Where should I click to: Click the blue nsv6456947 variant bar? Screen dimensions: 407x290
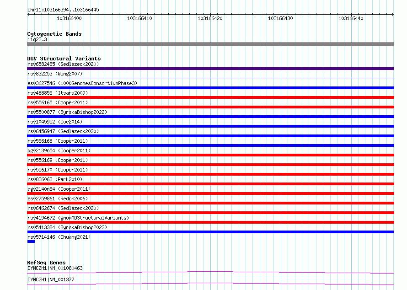210,136
